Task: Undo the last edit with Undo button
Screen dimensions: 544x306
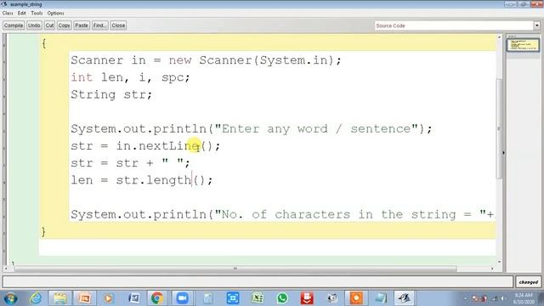Action: 34,25
